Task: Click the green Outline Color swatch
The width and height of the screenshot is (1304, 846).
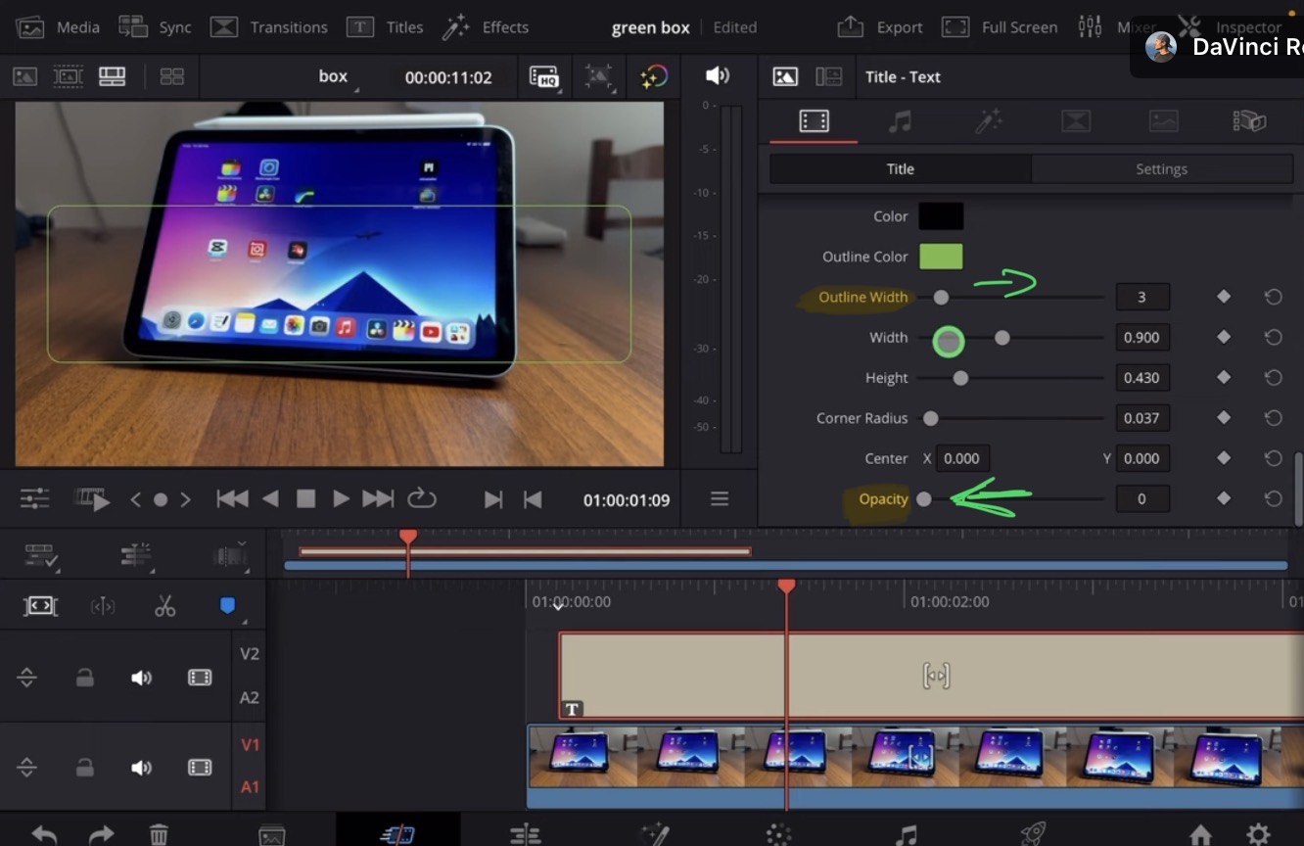Action: pos(940,257)
